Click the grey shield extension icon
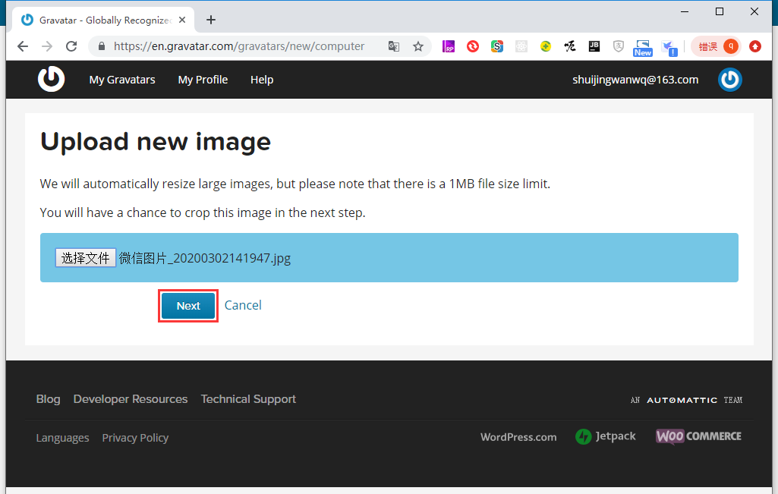 619,46
